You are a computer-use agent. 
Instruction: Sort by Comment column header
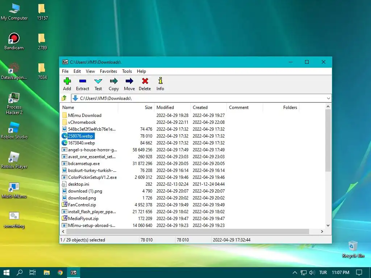click(245, 107)
